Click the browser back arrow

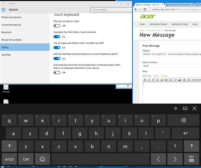[136, 9]
